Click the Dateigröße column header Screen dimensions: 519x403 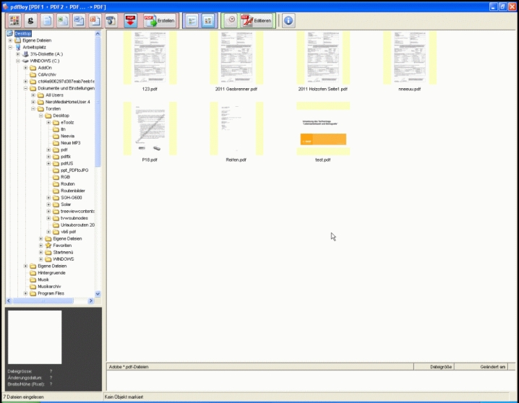tap(441, 367)
